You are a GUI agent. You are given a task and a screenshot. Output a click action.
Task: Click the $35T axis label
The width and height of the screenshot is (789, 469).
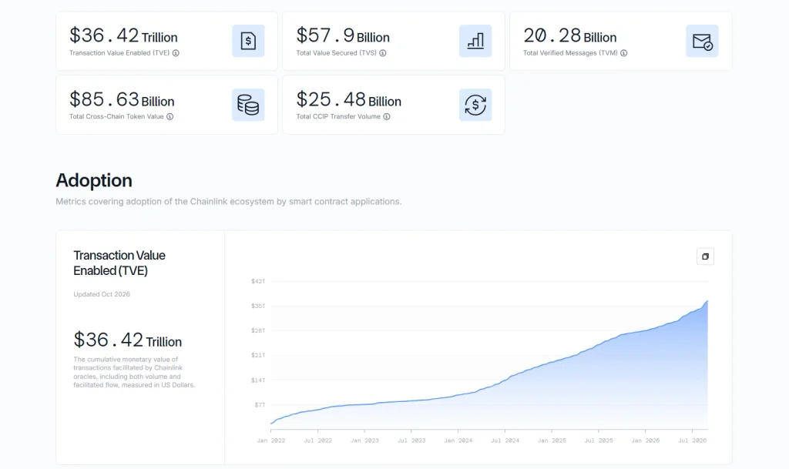258,306
